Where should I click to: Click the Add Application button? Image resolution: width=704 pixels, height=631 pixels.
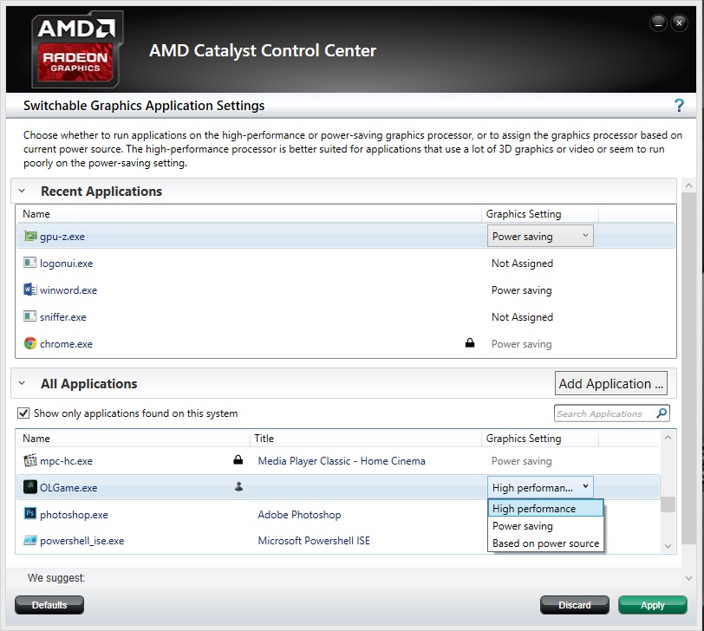[610, 384]
